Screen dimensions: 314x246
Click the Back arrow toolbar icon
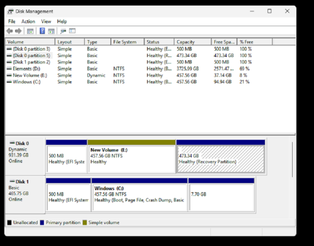coord(9,31)
